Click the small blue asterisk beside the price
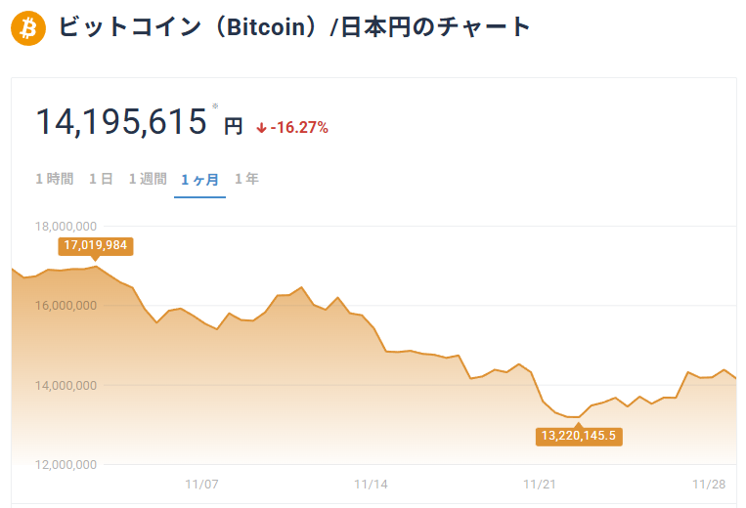 (x=215, y=106)
